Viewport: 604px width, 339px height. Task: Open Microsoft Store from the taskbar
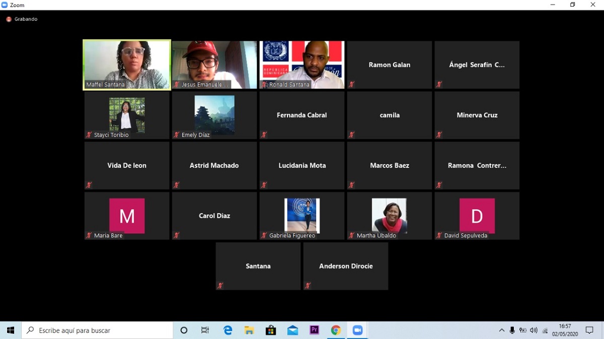[x=271, y=330]
